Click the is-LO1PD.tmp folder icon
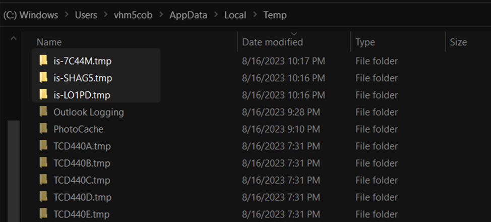491x222 pixels. (43, 94)
